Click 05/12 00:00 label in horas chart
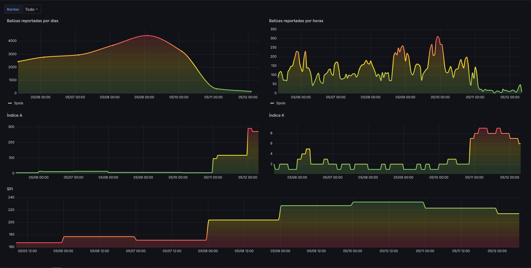531x268 pixels. tap(510, 97)
